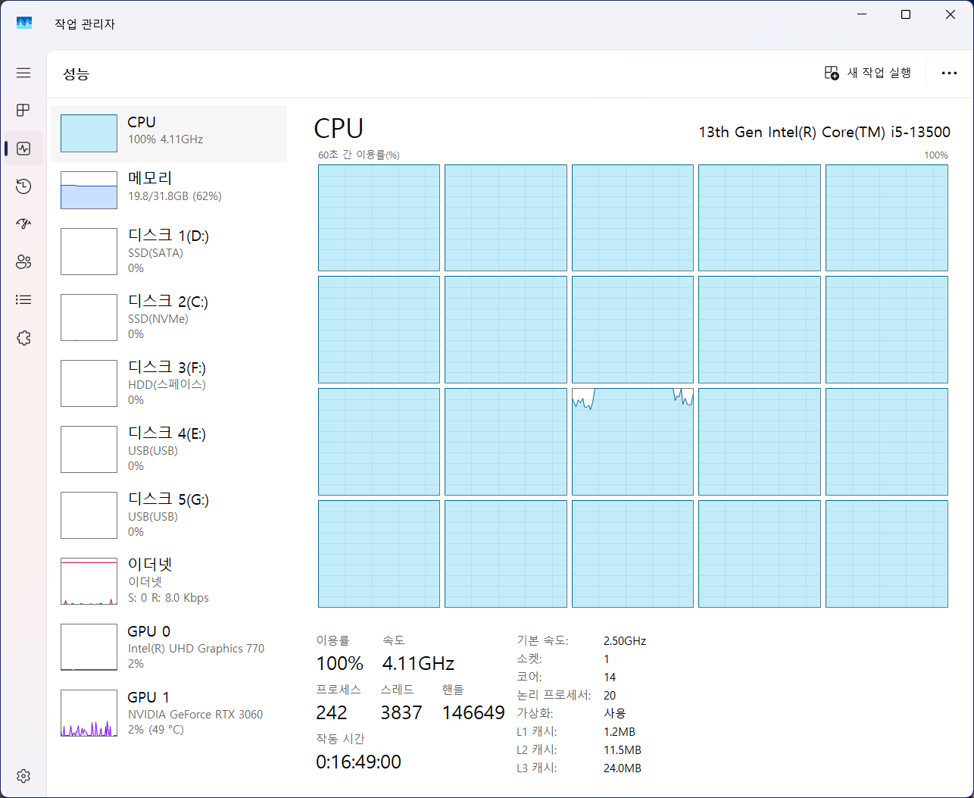The width and height of the screenshot is (974, 798).
Task: Click the 프로세스 count 242
Action: (332, 712)
